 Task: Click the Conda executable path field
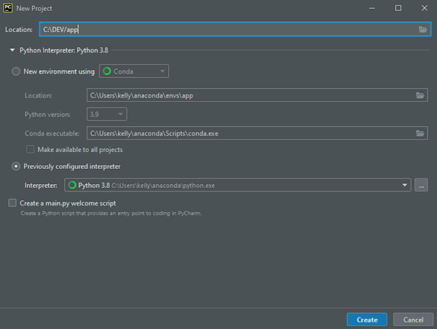click(x=257, y=133)
